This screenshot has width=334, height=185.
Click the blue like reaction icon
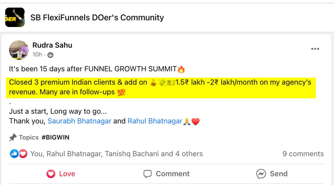click(14, 154)
